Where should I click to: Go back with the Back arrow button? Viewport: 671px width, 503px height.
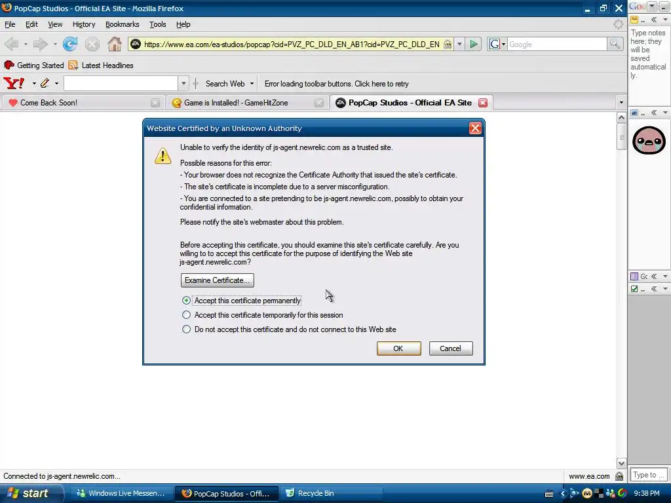(x=12, y=44)
